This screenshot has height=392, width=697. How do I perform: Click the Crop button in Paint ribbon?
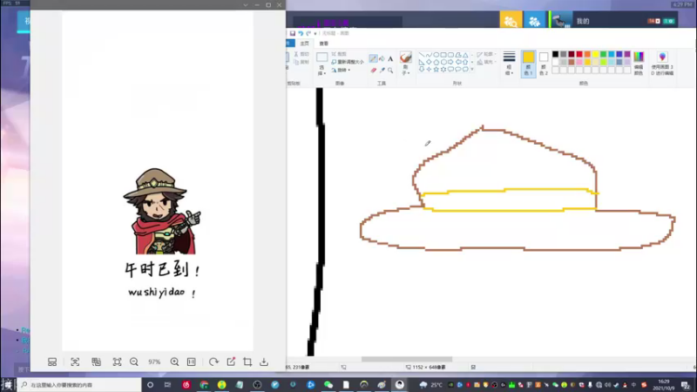[x=339, y=54]
